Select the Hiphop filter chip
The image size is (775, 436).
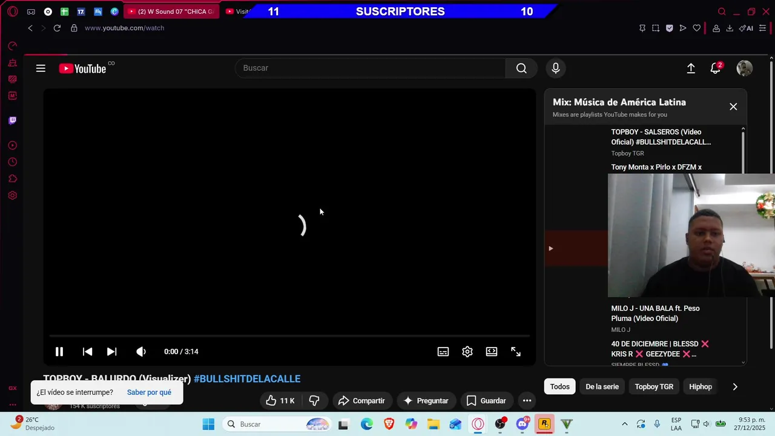[701, 387]
